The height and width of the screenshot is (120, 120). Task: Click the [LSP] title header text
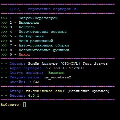click(x=15, y=9)
